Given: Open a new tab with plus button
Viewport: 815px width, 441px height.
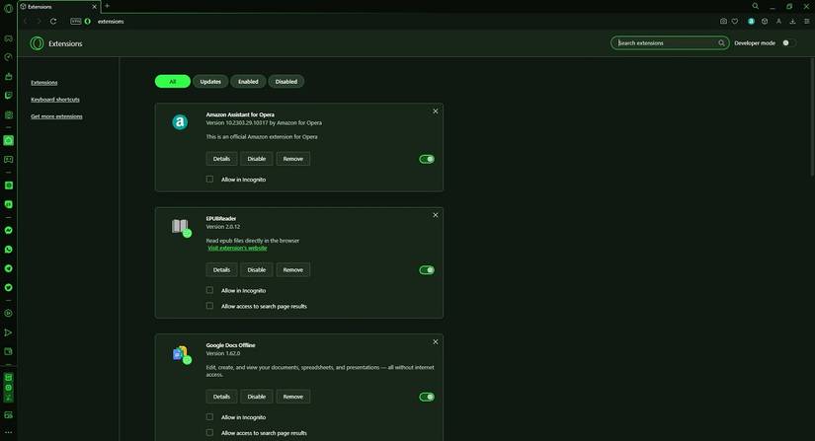Looking at the screenshot, I should click(107, 6).
